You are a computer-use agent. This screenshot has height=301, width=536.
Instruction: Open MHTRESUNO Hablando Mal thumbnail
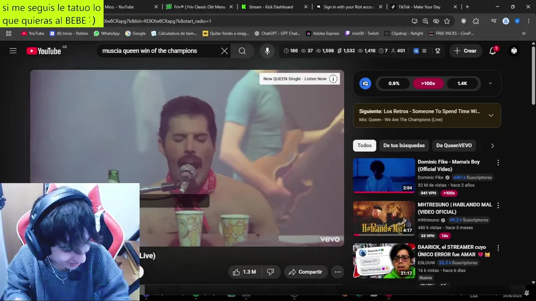pos(384,218)
